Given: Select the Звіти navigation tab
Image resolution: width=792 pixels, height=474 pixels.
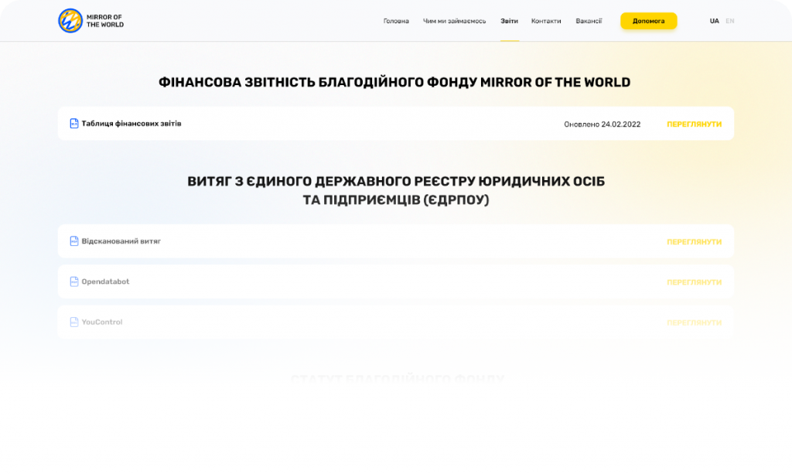Looking at the screenshot, I should (509, 21).
